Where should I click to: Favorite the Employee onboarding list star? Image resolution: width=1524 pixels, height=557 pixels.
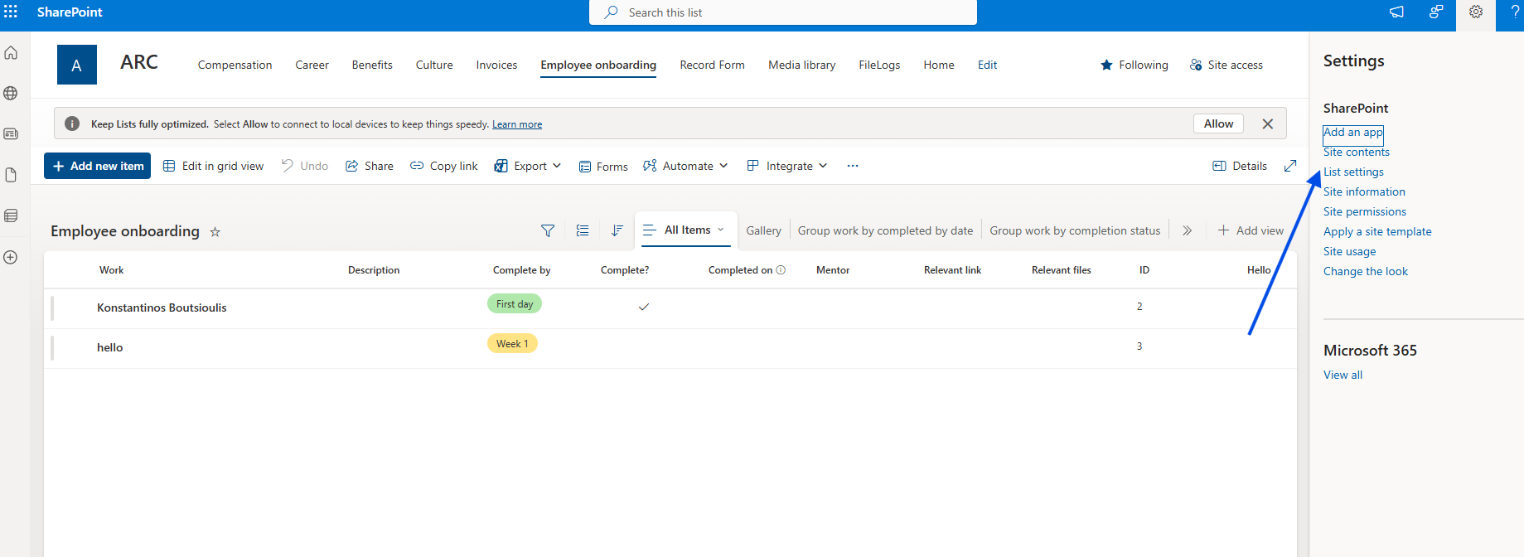pyautogui.click(x=215, y=232)
